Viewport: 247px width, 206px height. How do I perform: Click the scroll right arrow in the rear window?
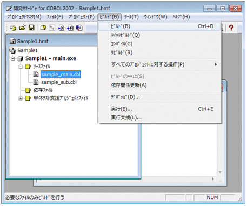(x=213, y=179)
